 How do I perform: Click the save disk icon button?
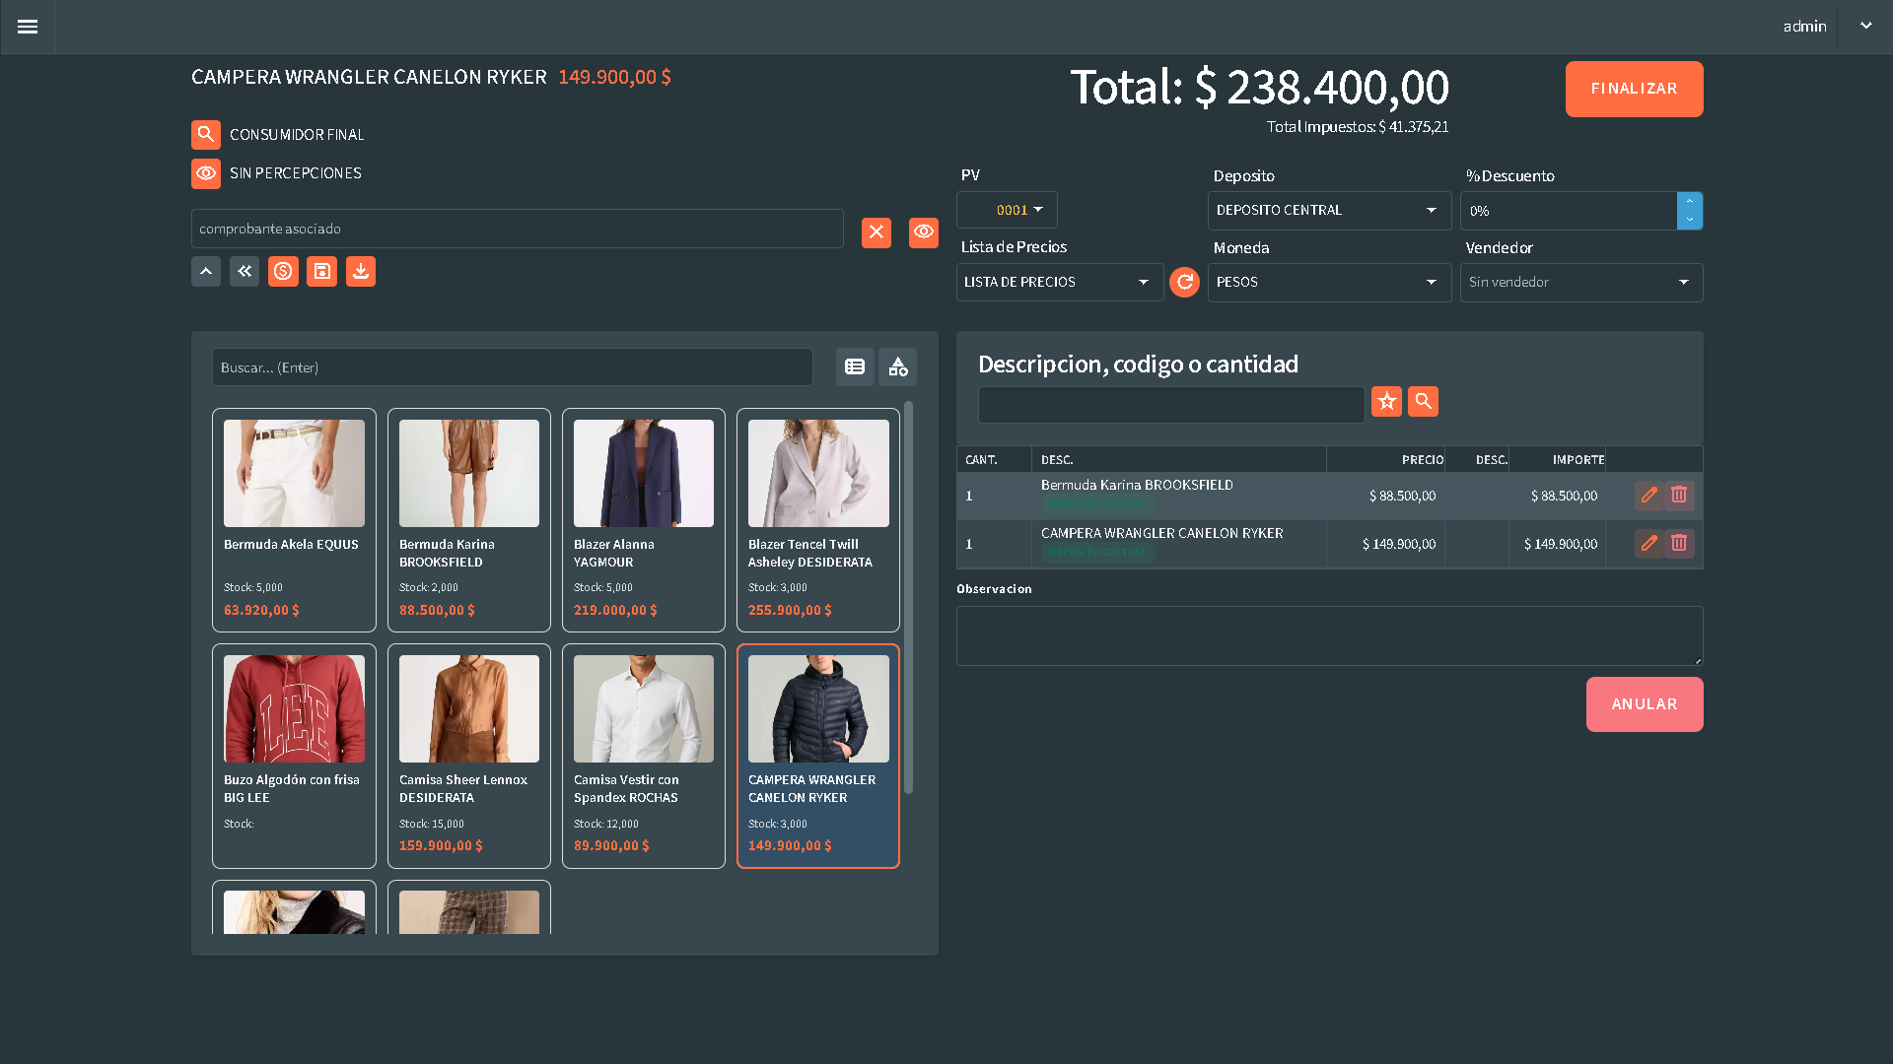click(321, 272)
